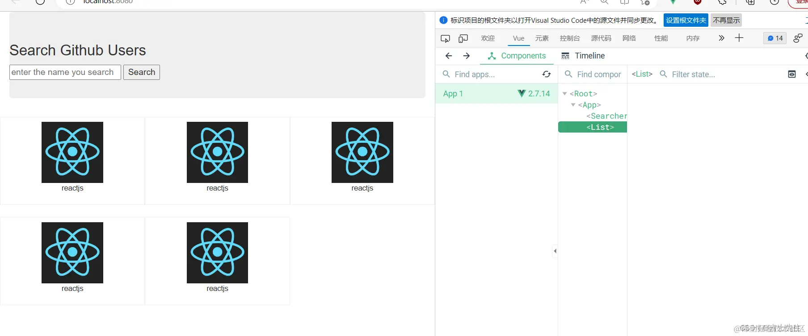Click the inspect element picker icon
The width and height of the screenshot is (808, 336).
(x=445, y=38)
